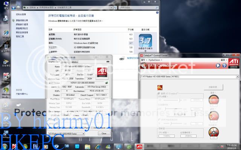Click the BIOS version VER011.021 field
The width and height of the screenshot is (241, 150).
click(83, 82)
